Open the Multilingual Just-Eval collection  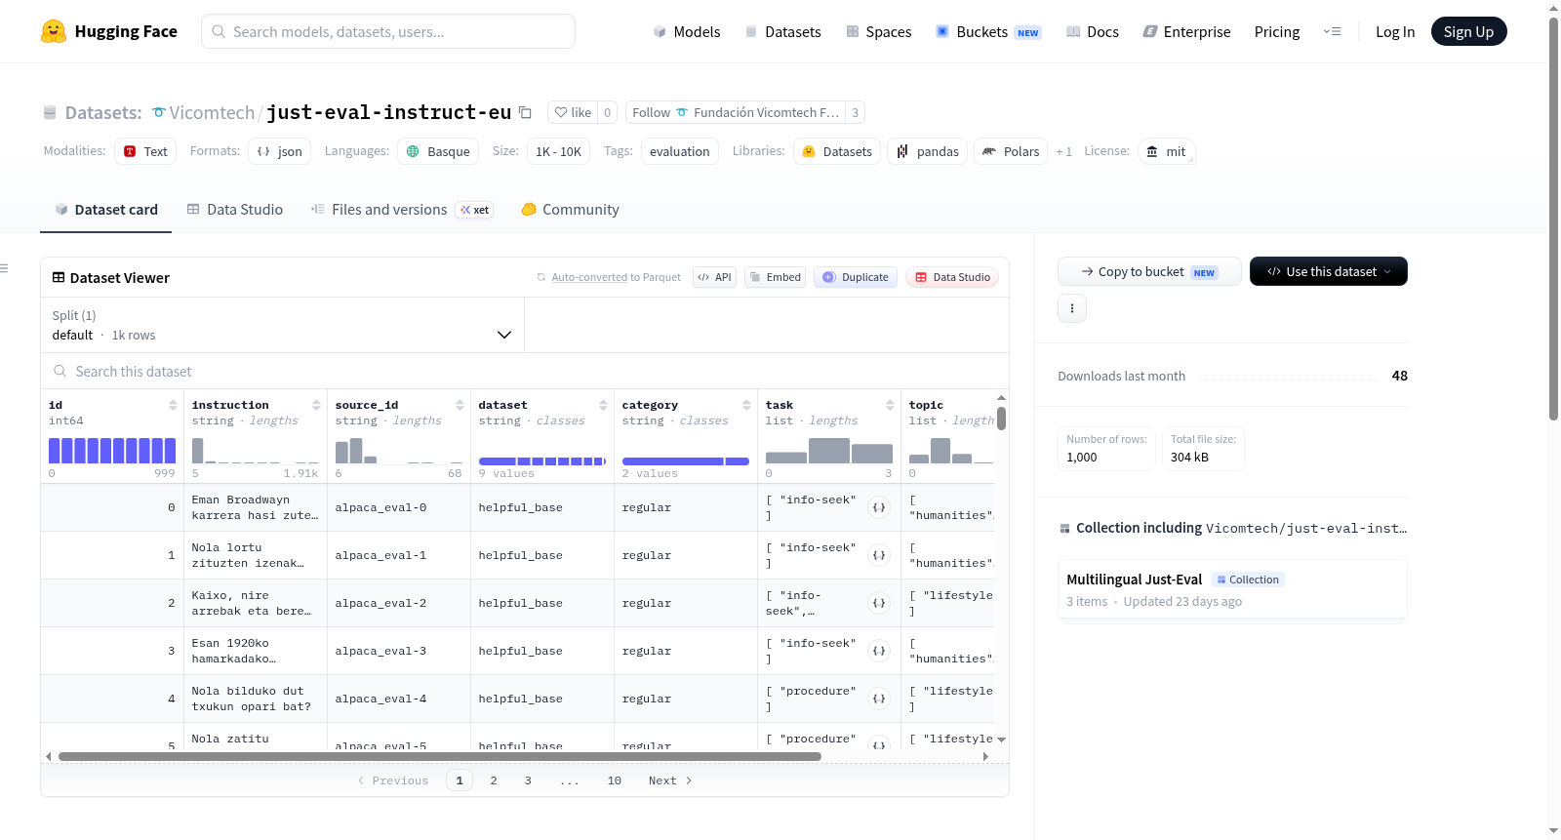(x=1232, y=589)
